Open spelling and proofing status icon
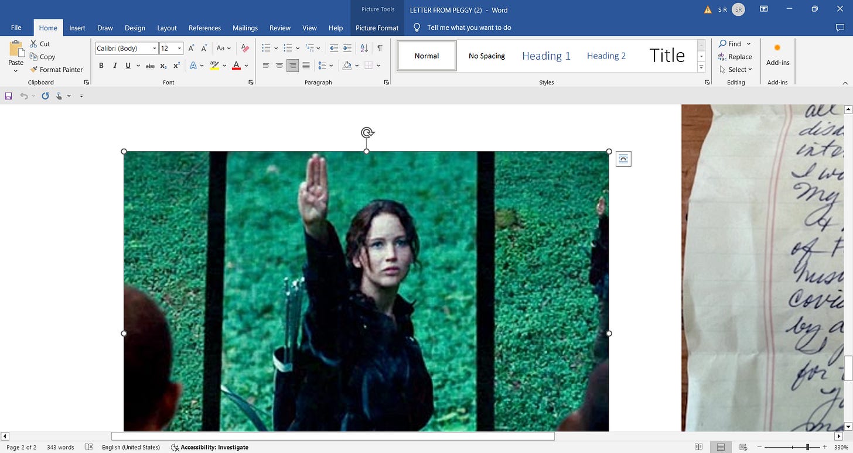The image size is (853, 453). (x=88, y=447)
